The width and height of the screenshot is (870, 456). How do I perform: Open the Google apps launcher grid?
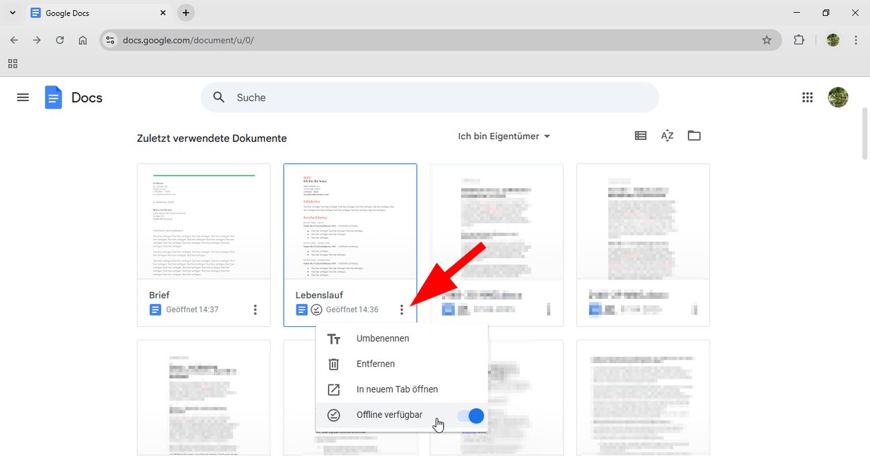click(x=807, y=97)
